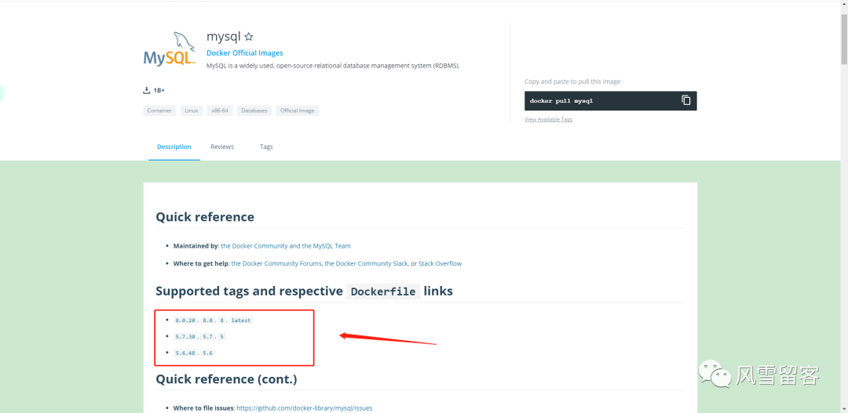Click the downloads icon beside 1B+

(x=146, y=90)
